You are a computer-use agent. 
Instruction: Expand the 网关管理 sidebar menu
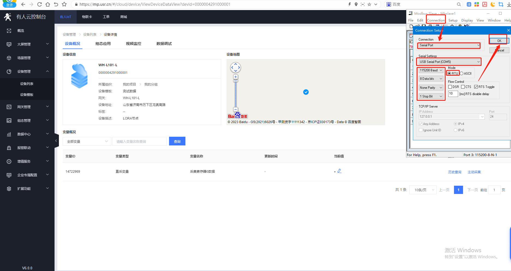[27, 107]
